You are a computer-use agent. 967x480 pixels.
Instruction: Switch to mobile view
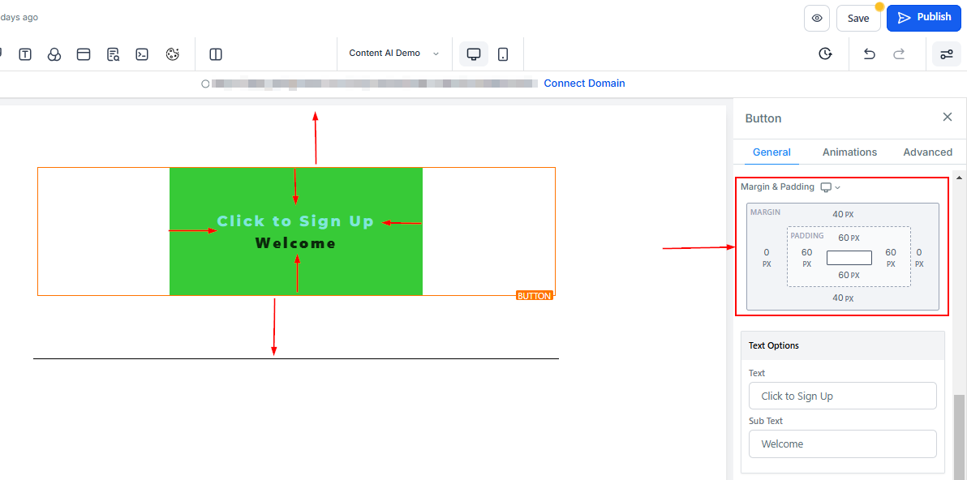pos(503,54)
